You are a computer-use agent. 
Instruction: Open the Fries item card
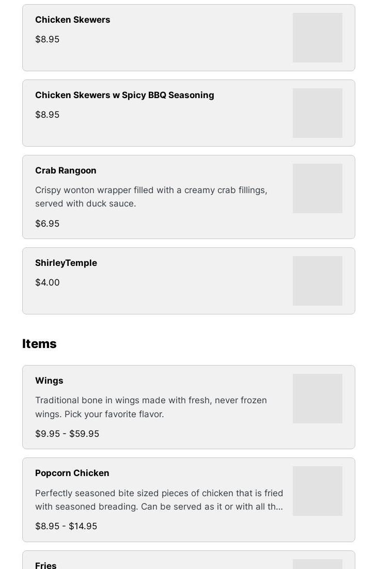(189, 560)
